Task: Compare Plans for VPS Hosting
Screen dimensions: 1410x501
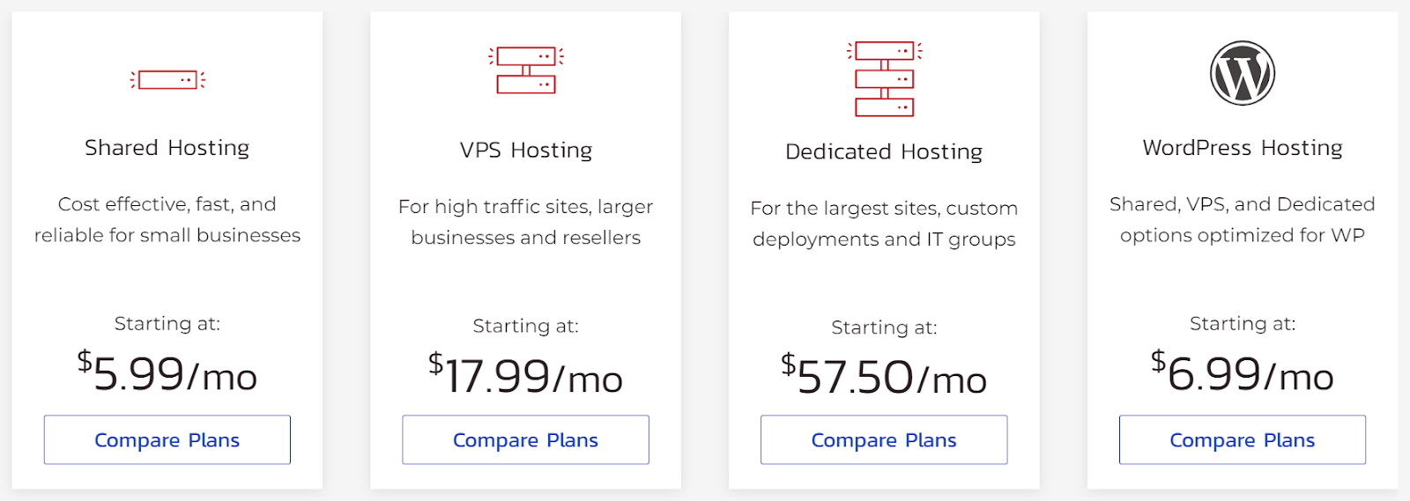Action: 526,439
